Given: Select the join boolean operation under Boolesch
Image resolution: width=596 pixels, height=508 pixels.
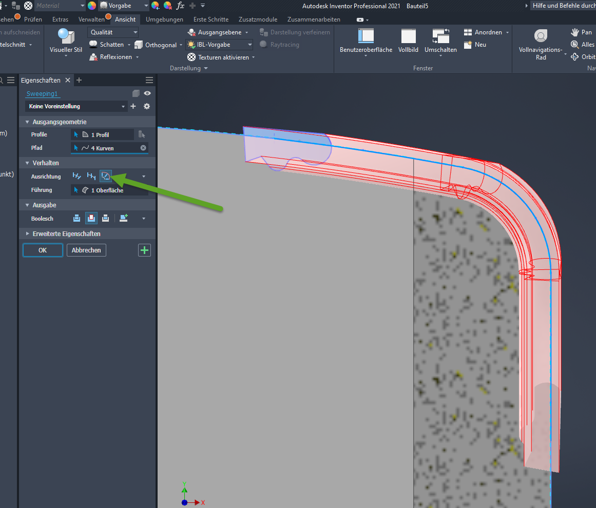Looking at the screenshot, I should [x=77, y=218].
